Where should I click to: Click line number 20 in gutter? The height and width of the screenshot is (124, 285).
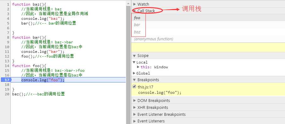pyautogui.click(x=7, y=94)
